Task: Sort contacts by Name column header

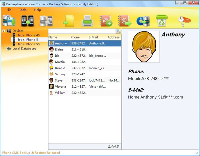Action: click(53, 37)
